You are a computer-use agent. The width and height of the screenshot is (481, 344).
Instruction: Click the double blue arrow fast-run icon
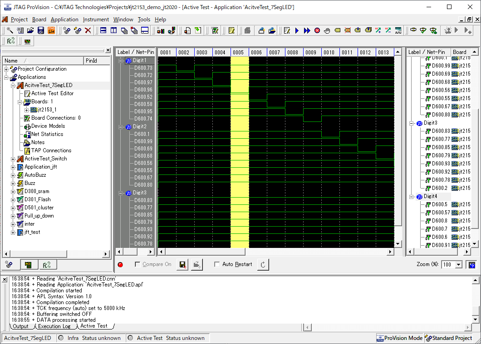pos(307,30)
